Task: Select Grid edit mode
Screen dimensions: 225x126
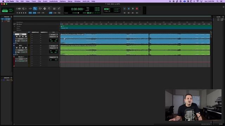Action: click(11, 11)
